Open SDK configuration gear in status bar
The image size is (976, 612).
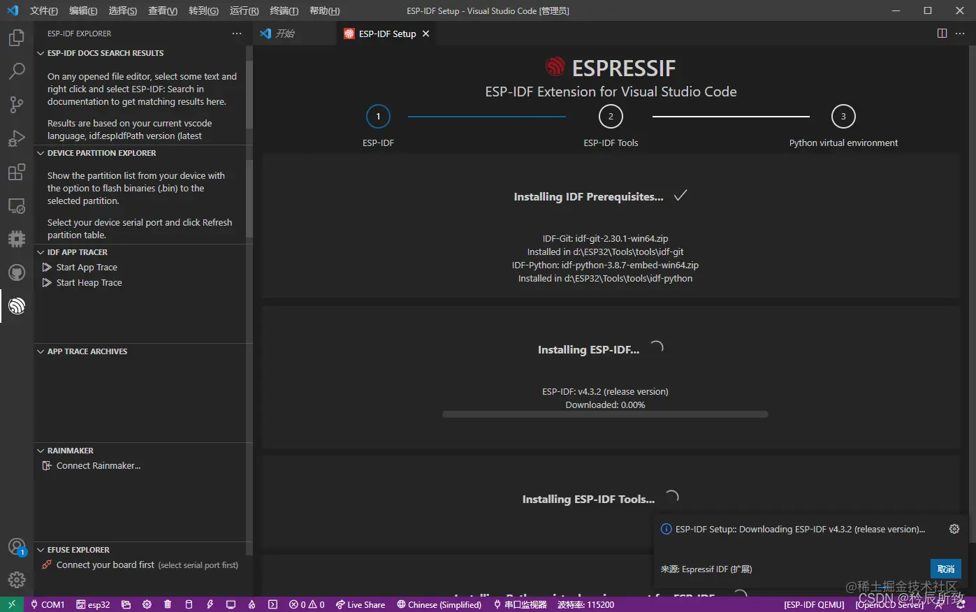coord(147,604)
